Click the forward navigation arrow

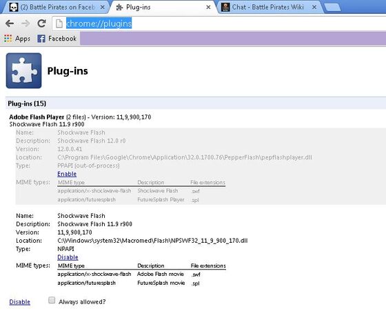pyautogui.click(x=26, y=23)
